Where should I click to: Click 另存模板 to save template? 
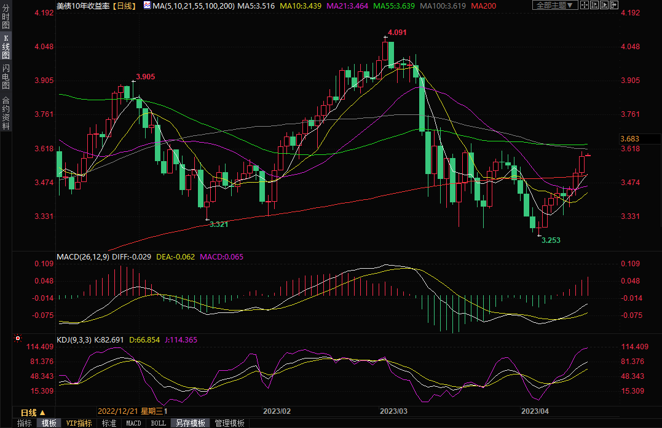[190, 423]
